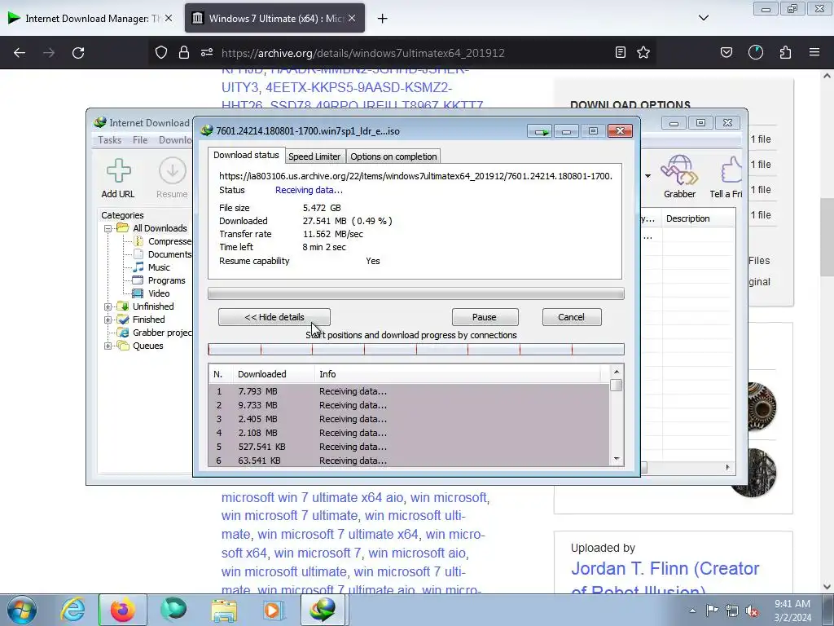Viewport: 834px width, 626px height.
Task: Open Windows Media Player taskbar icon
Action: 274,610
